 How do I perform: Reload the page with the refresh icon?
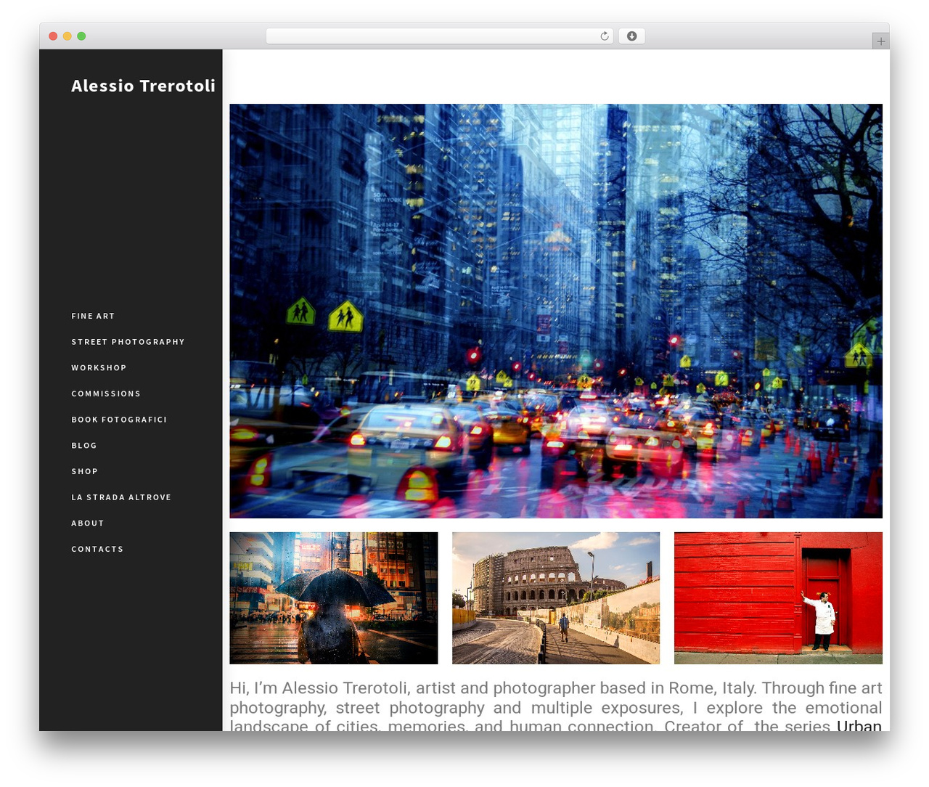604,36
